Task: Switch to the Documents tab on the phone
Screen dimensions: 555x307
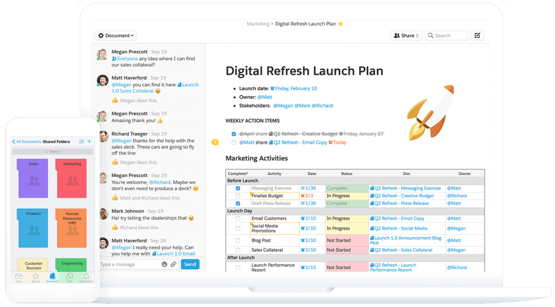Action: [53, 277]
